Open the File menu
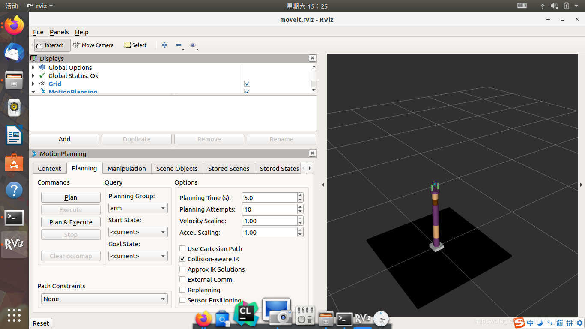The width and height of the screenshot is (585, 329). (x=38, y=32)
